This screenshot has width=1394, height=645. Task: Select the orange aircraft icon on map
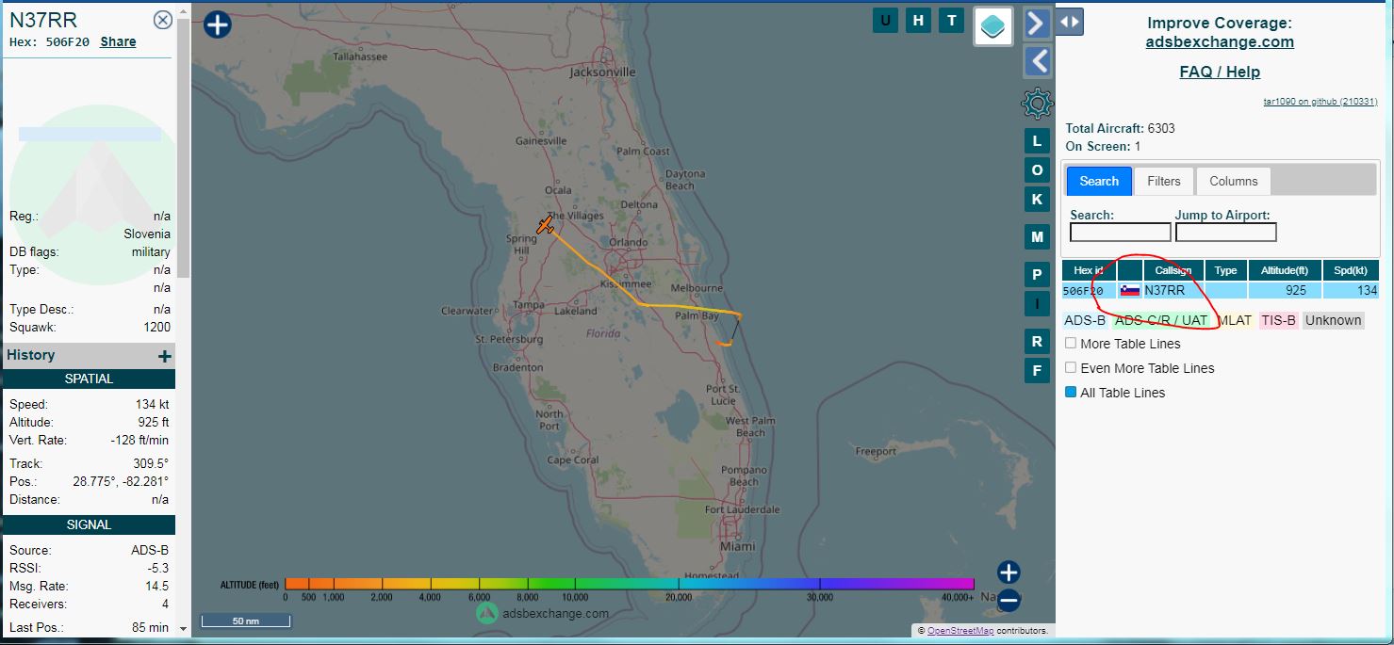click(x=545, y=224)
